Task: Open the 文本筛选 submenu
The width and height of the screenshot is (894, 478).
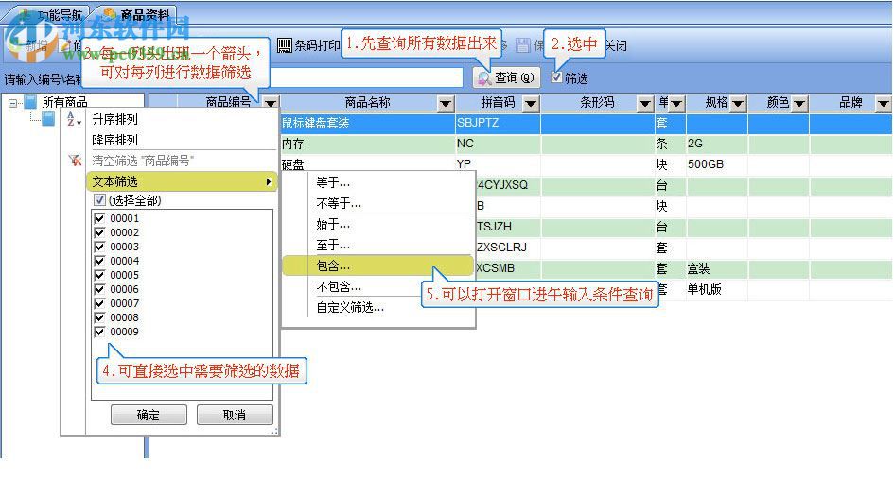Action: [x=182, y=181]
